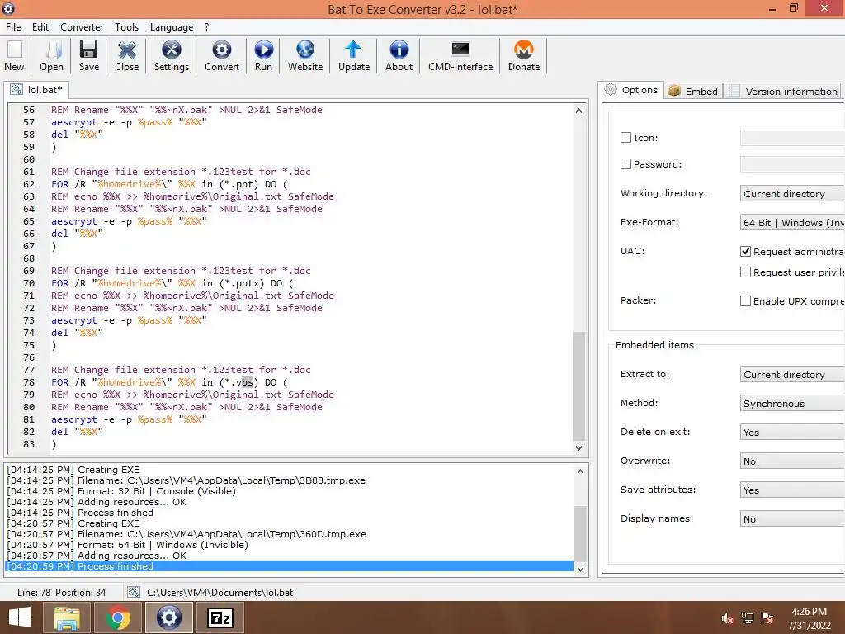Viewport: 845px width, 634px height.
Task: Click the editor vertical scrollbar thumb
Action: tap(578, 386)
